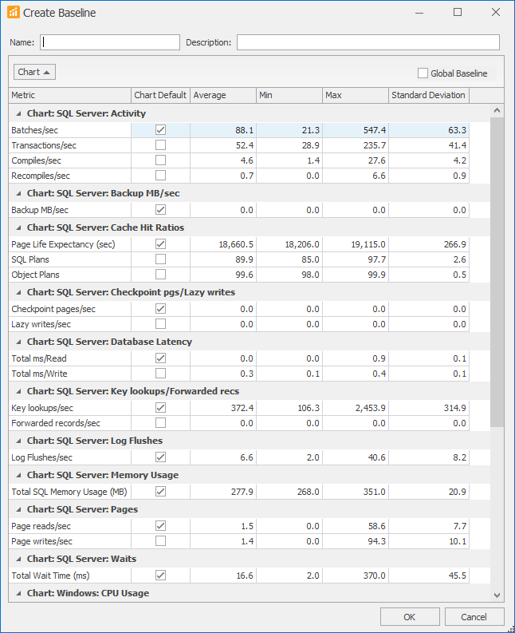Sort by the Average column header
515x633 pixels.
point(223,95)
